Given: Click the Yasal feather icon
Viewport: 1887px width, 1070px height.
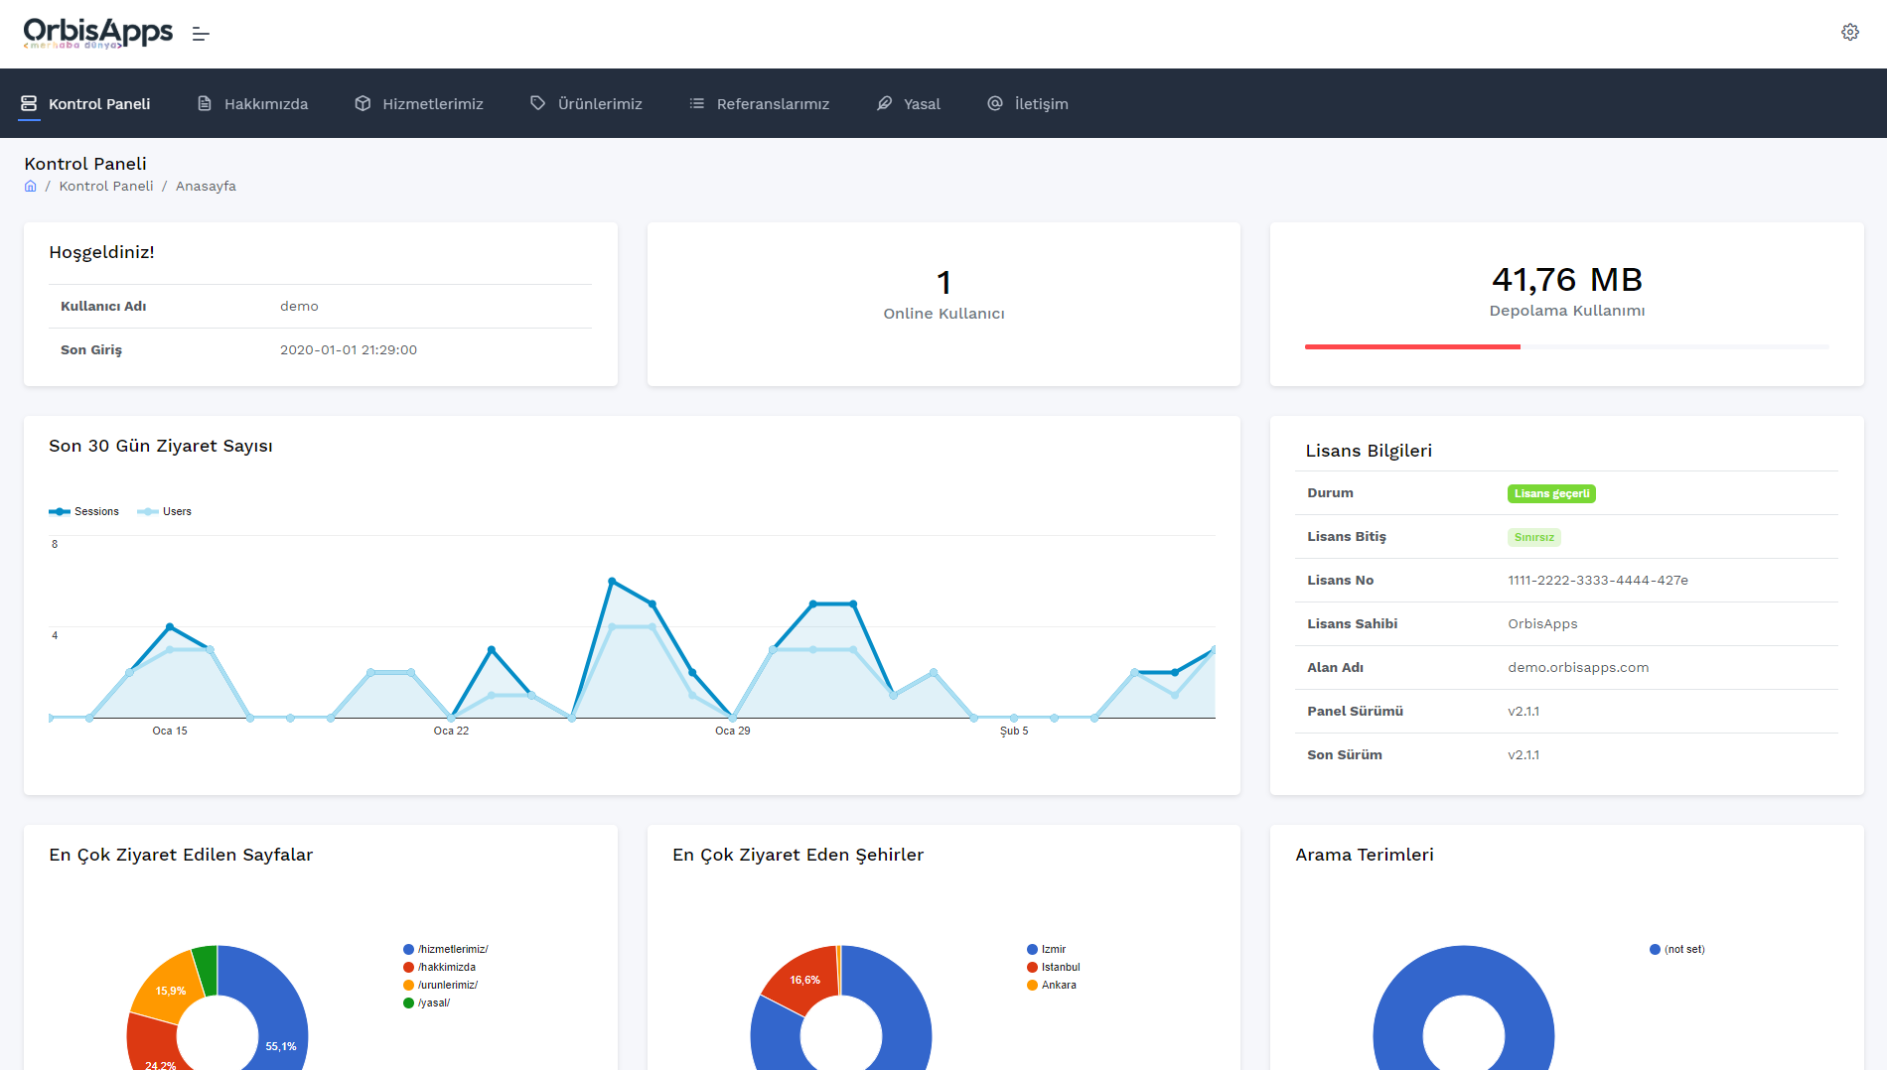Looking at the screenshot, I should click(884, 103).
